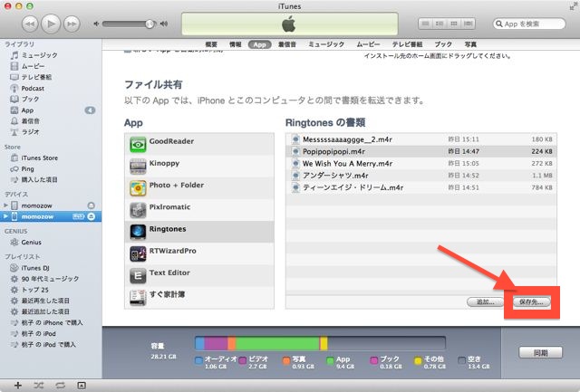The image size is (580, 392).
Task: Click the 保存先... button
Action: (x=532, y=301)
